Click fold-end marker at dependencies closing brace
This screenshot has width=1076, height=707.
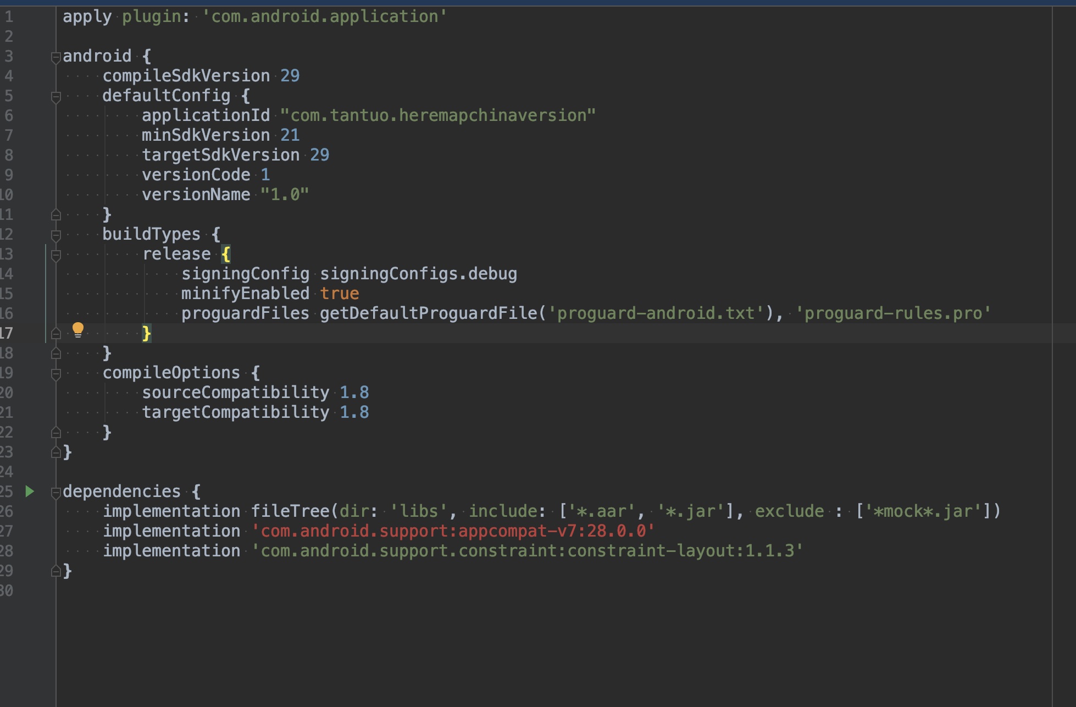pyautogui.click(x=56, y=571)
